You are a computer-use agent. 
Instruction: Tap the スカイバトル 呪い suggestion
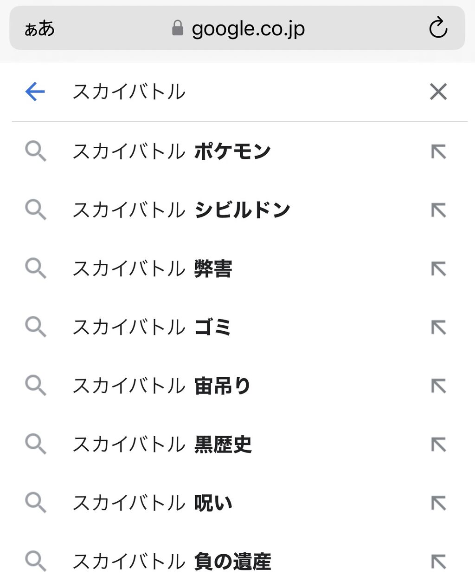[x=153, y=503]
